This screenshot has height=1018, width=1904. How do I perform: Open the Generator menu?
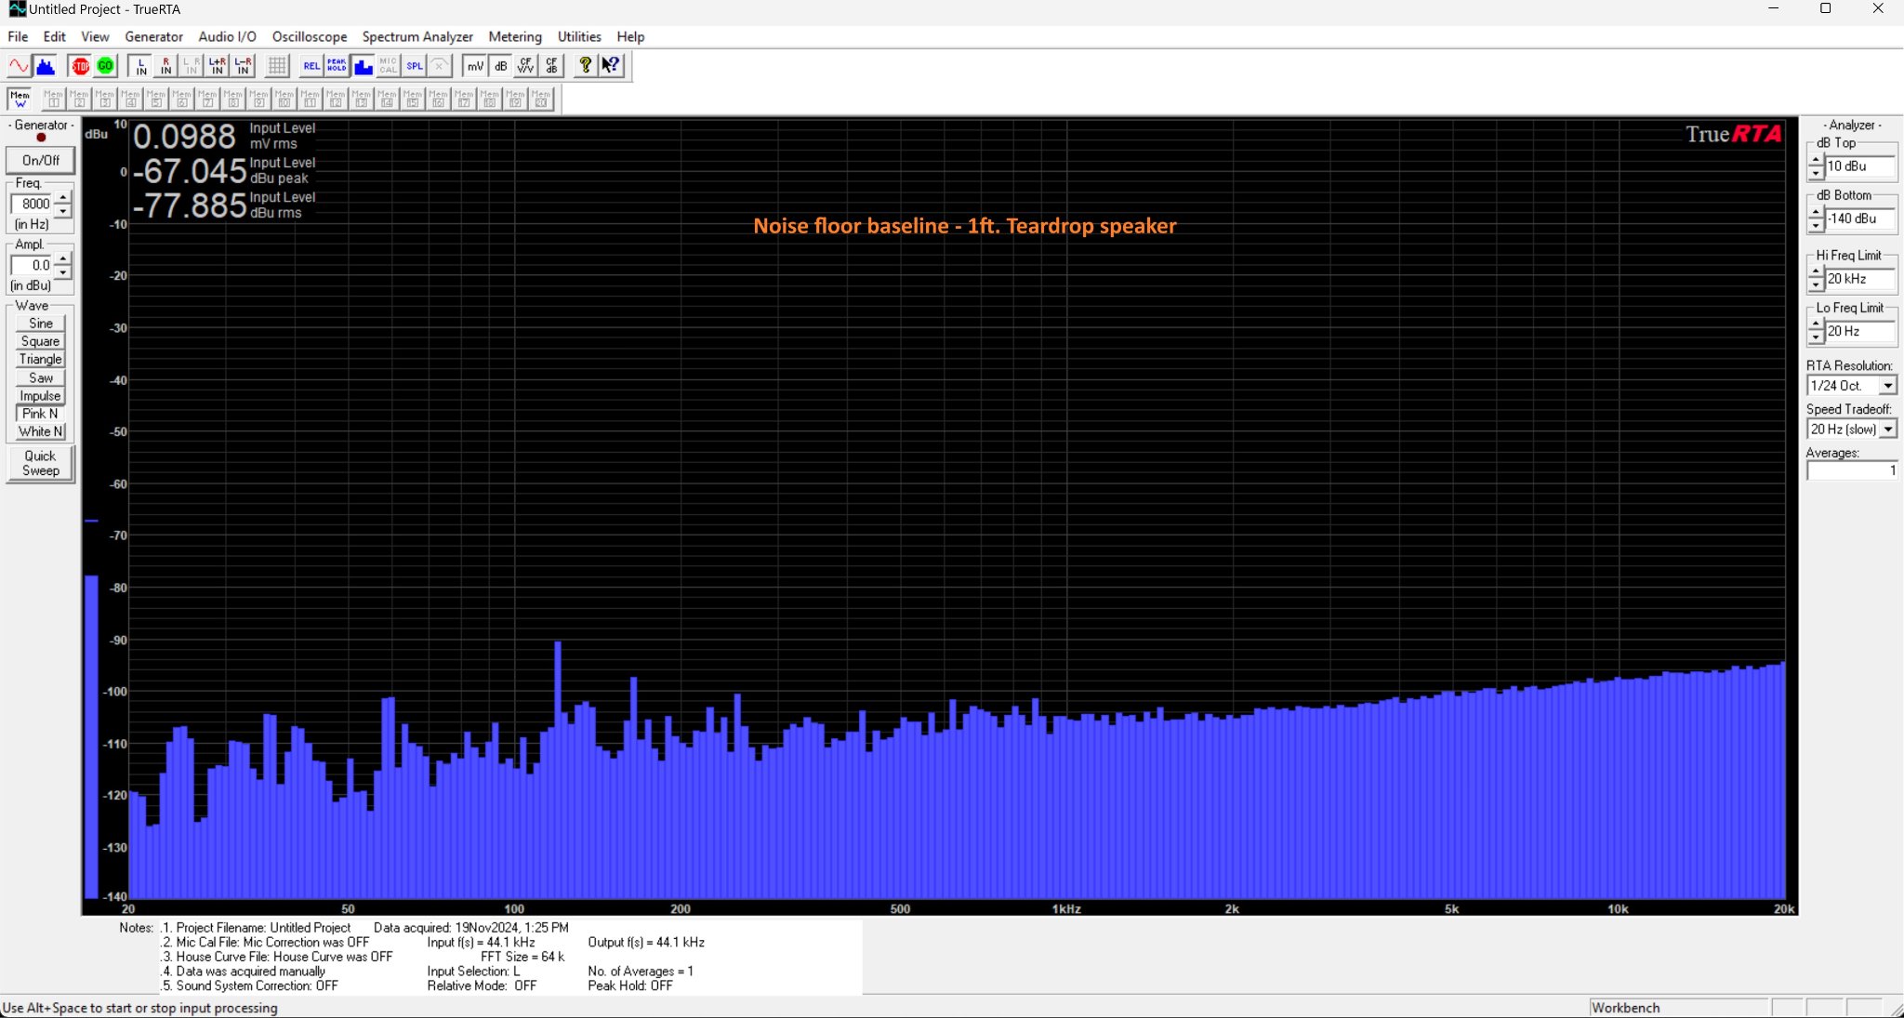153,36
